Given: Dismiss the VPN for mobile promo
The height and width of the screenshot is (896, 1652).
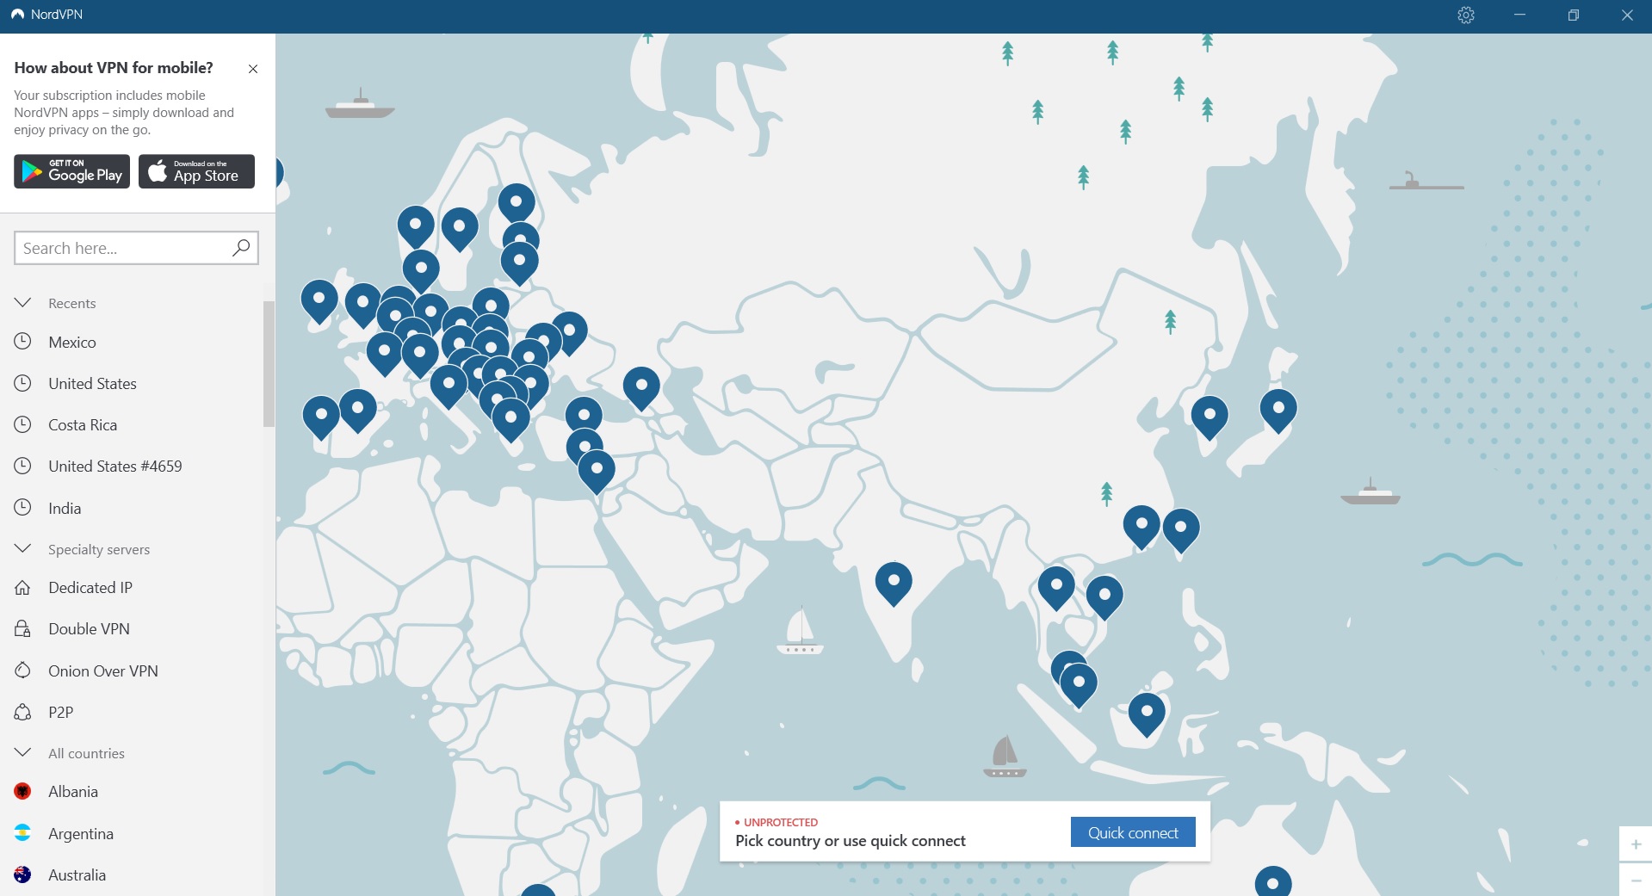Looking at the screenshot, I should coord(252,69).
